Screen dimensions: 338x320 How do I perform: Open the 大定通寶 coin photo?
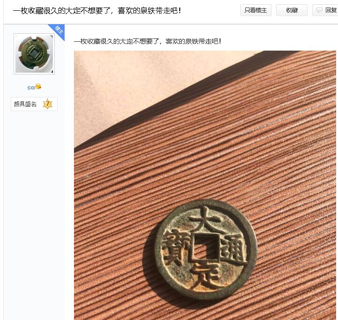205,185
